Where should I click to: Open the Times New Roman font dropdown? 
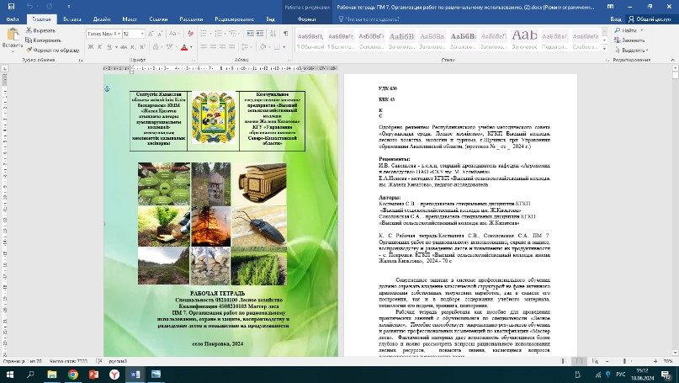pos(119,34)
